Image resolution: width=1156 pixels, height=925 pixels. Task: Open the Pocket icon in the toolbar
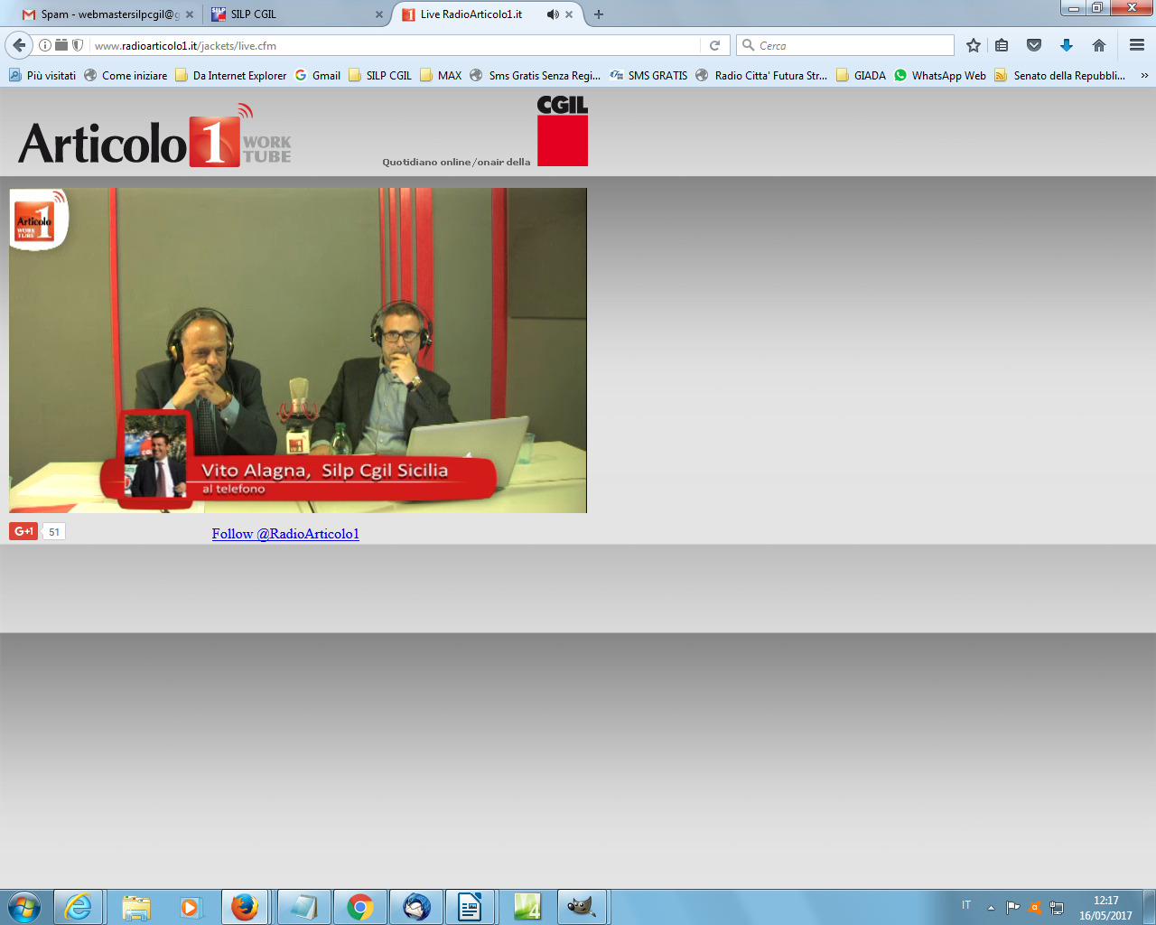click(1034, 45)
